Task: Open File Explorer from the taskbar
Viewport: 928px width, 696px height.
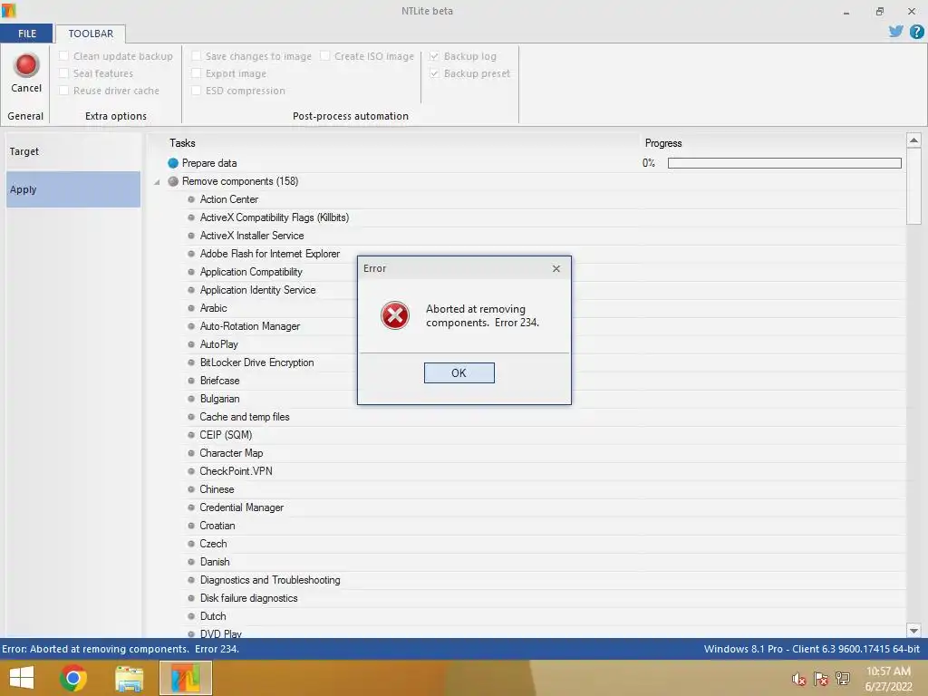Action: tap(129, 678)
